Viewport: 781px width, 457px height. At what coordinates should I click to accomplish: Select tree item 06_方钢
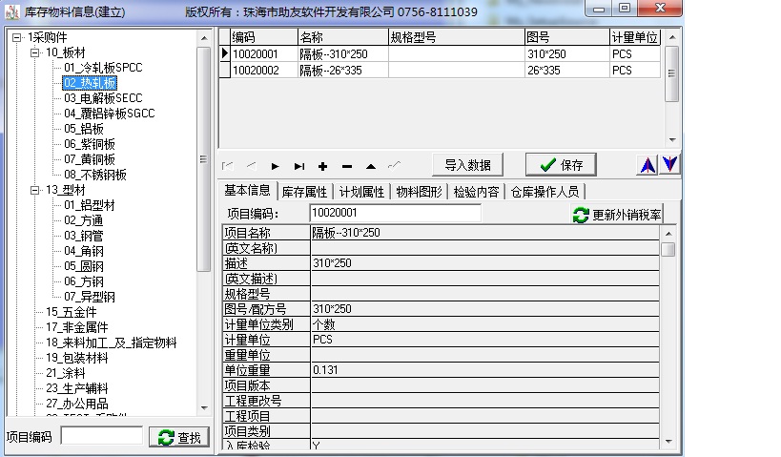(84, 281)
